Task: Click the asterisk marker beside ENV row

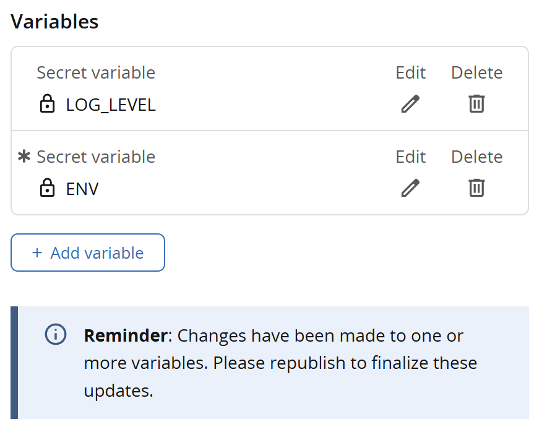Action: 24,156
